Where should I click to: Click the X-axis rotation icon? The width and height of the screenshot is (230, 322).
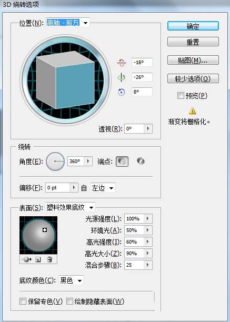pos(122,63)
